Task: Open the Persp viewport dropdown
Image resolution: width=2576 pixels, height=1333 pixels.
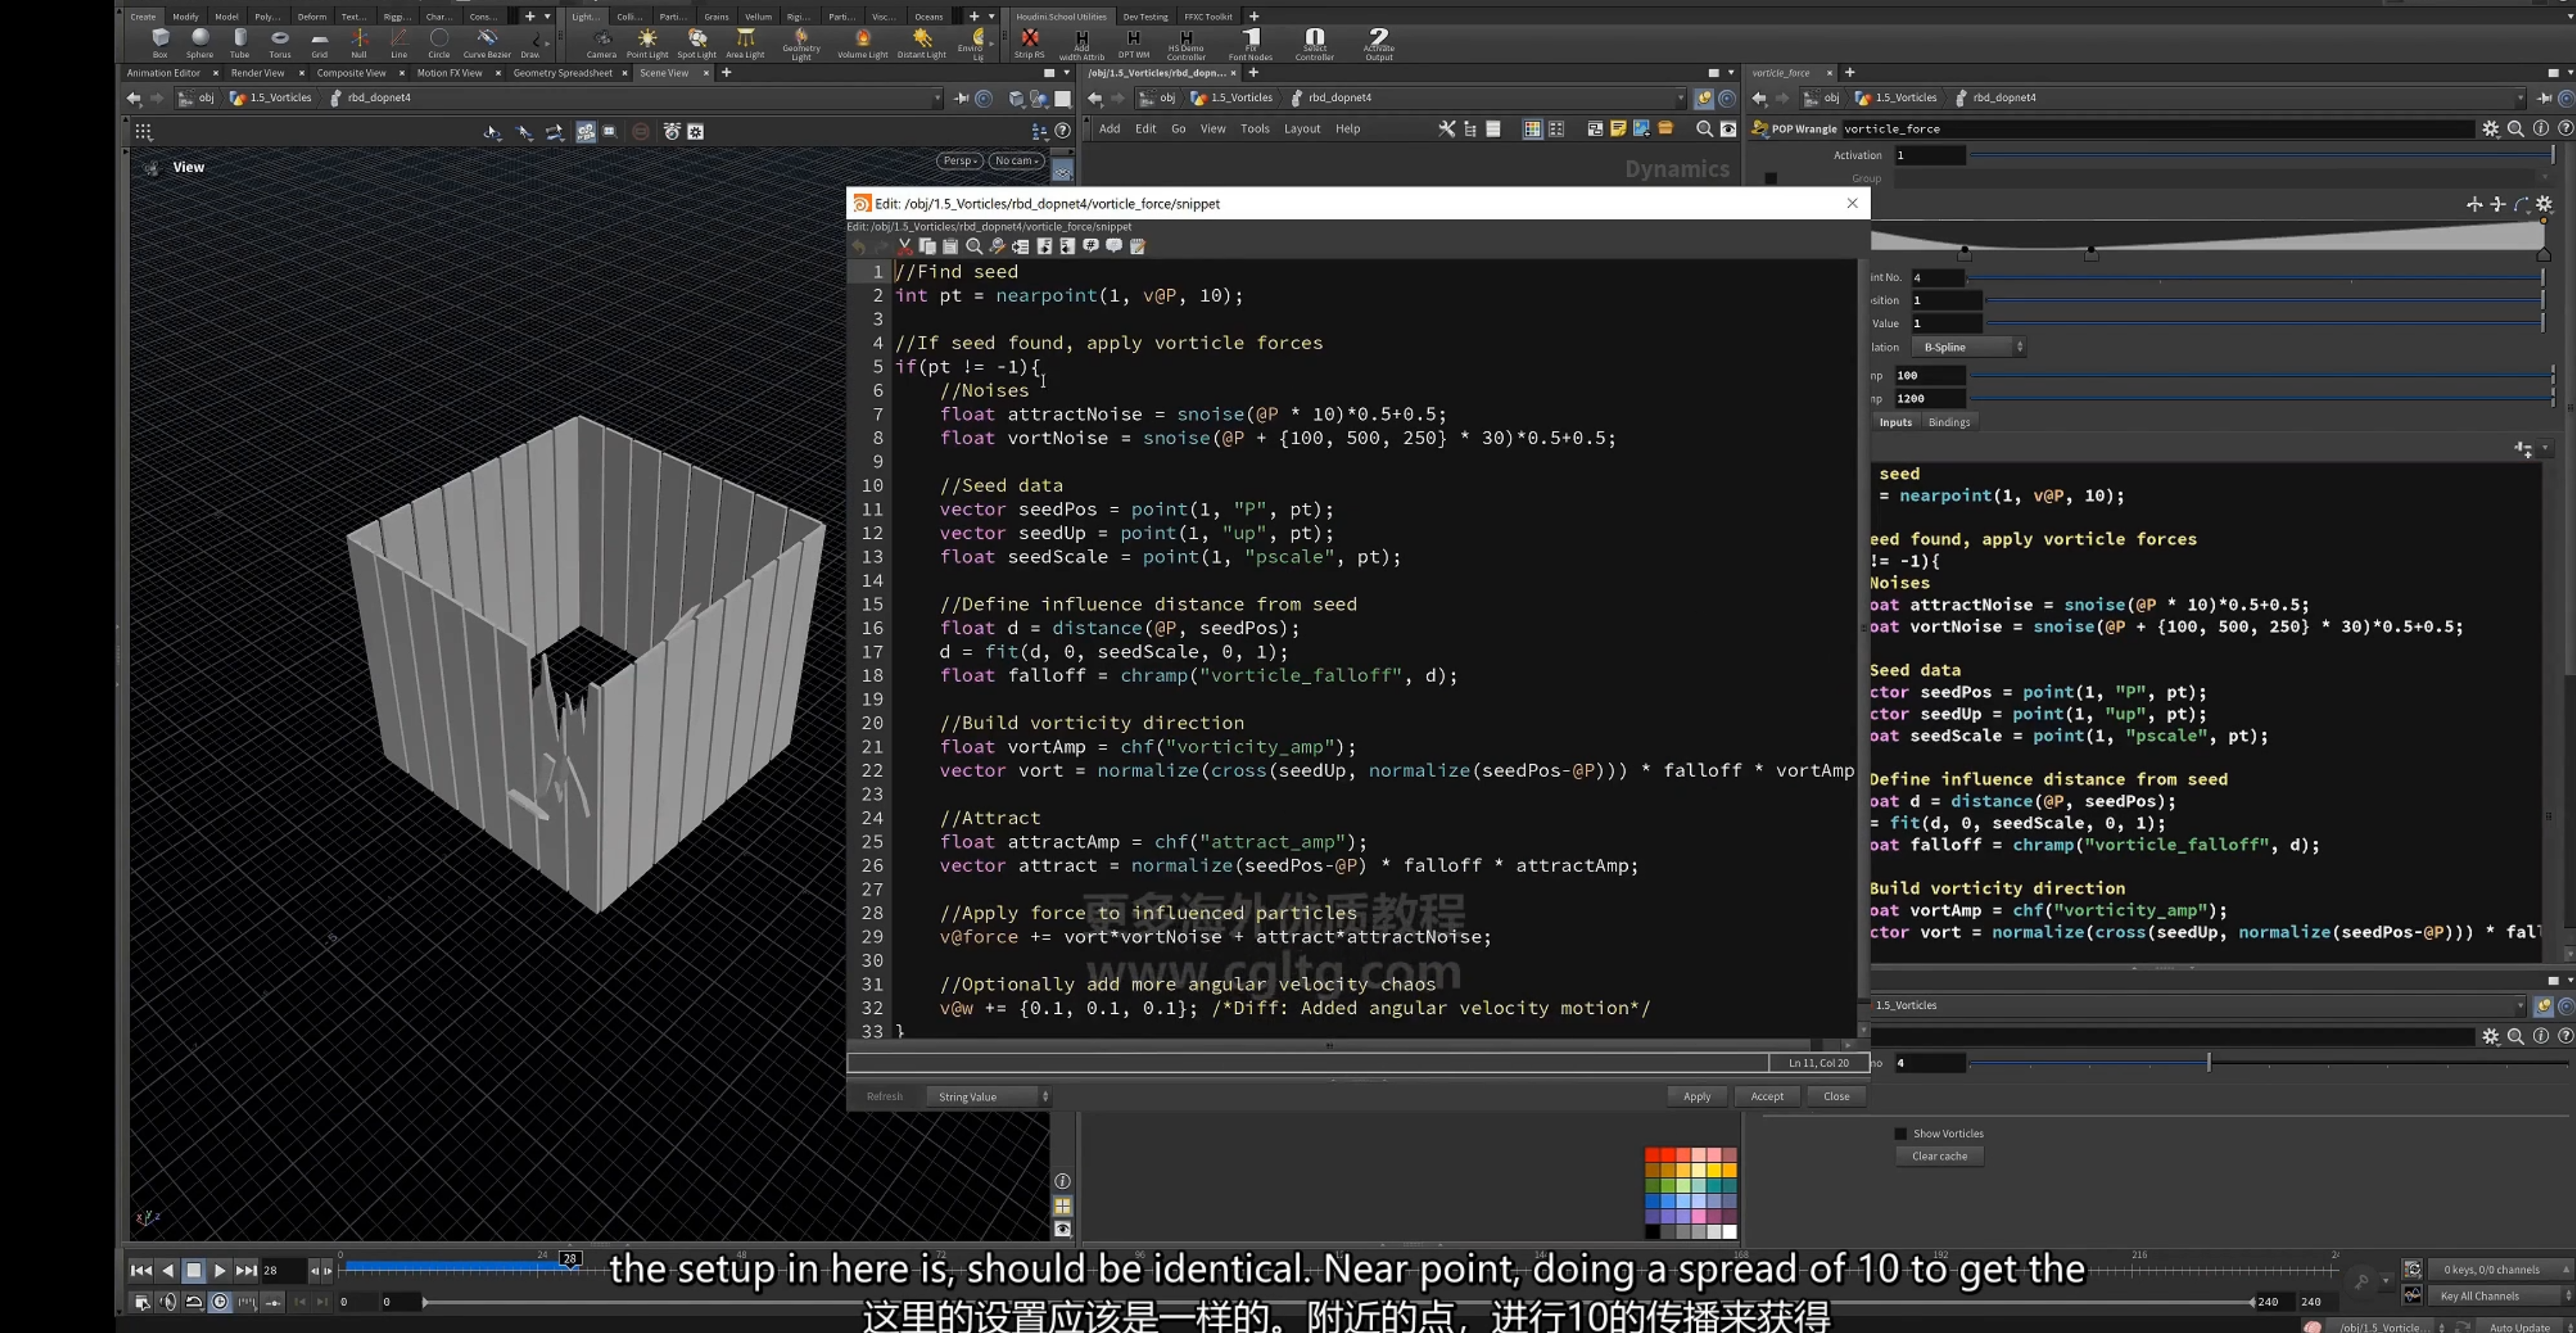Action: 960,160
